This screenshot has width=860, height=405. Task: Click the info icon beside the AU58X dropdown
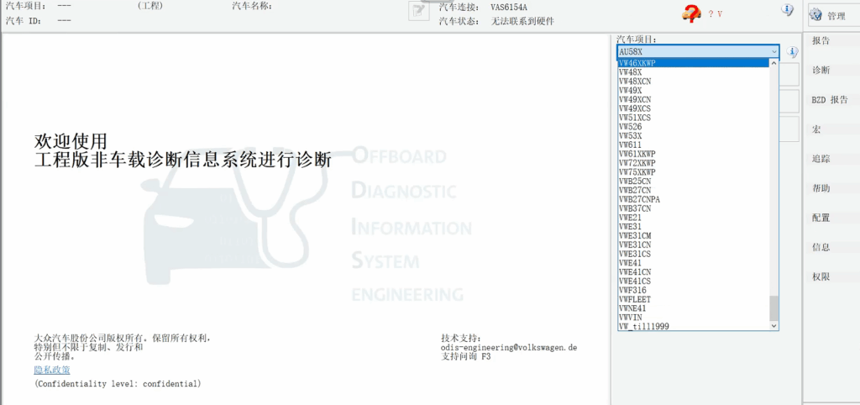click(792, 51)
